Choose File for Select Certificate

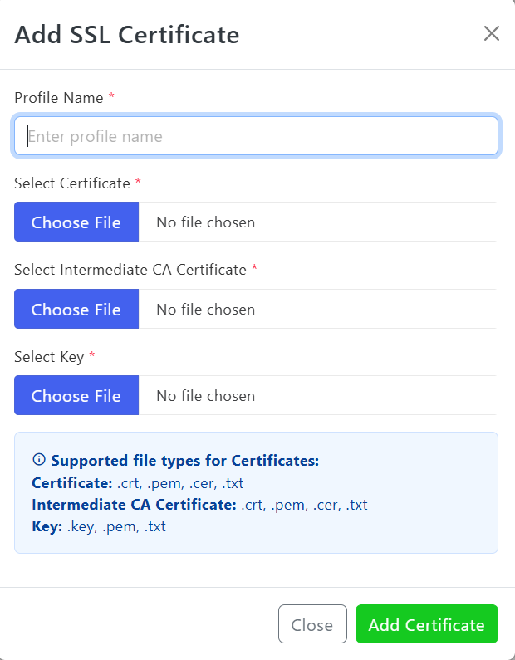tap(76, 222)
